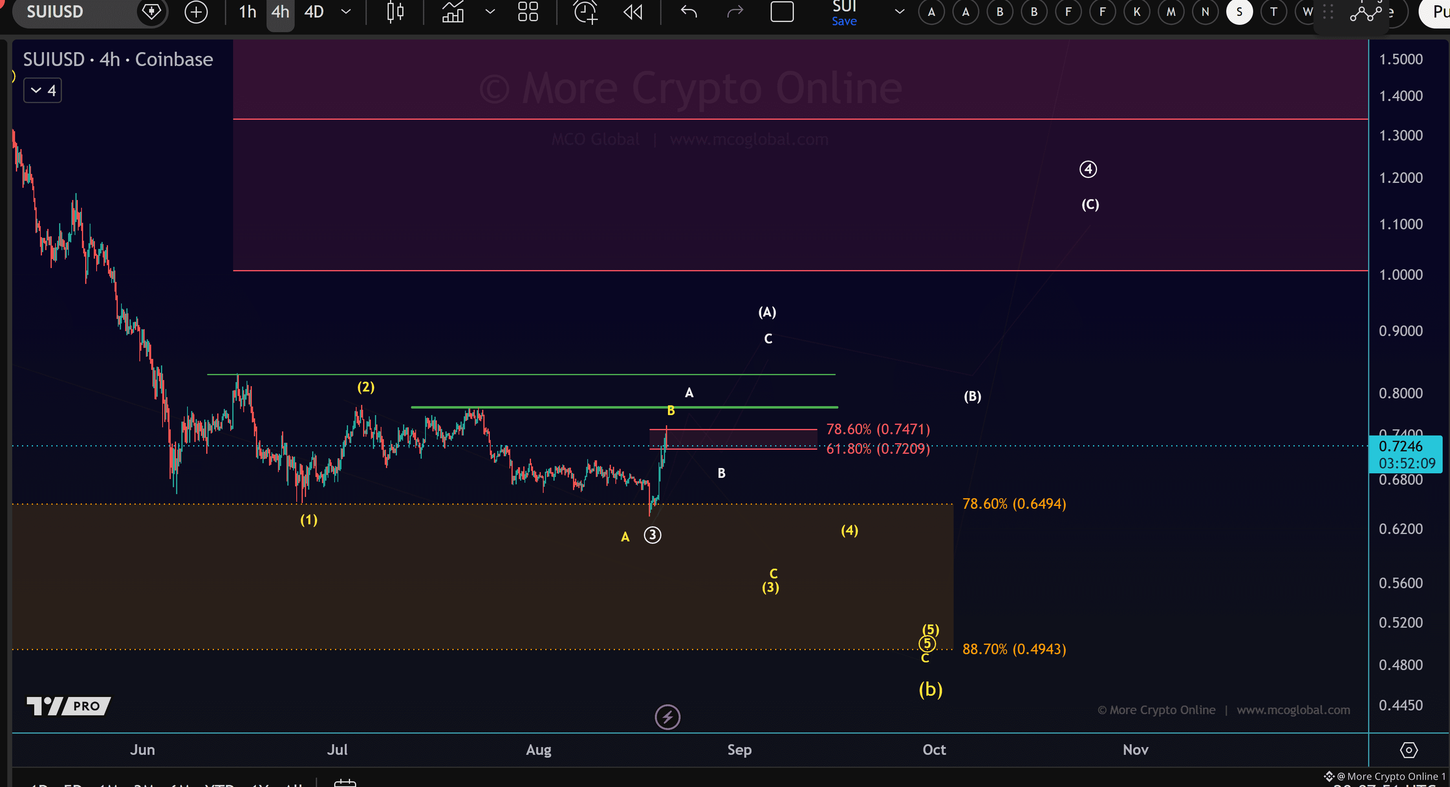The height and width of the screenshot is (787, 1450).
Task: Click the SUIUSD · 4h · Coinbase chart title
Action: coord(118,59)
